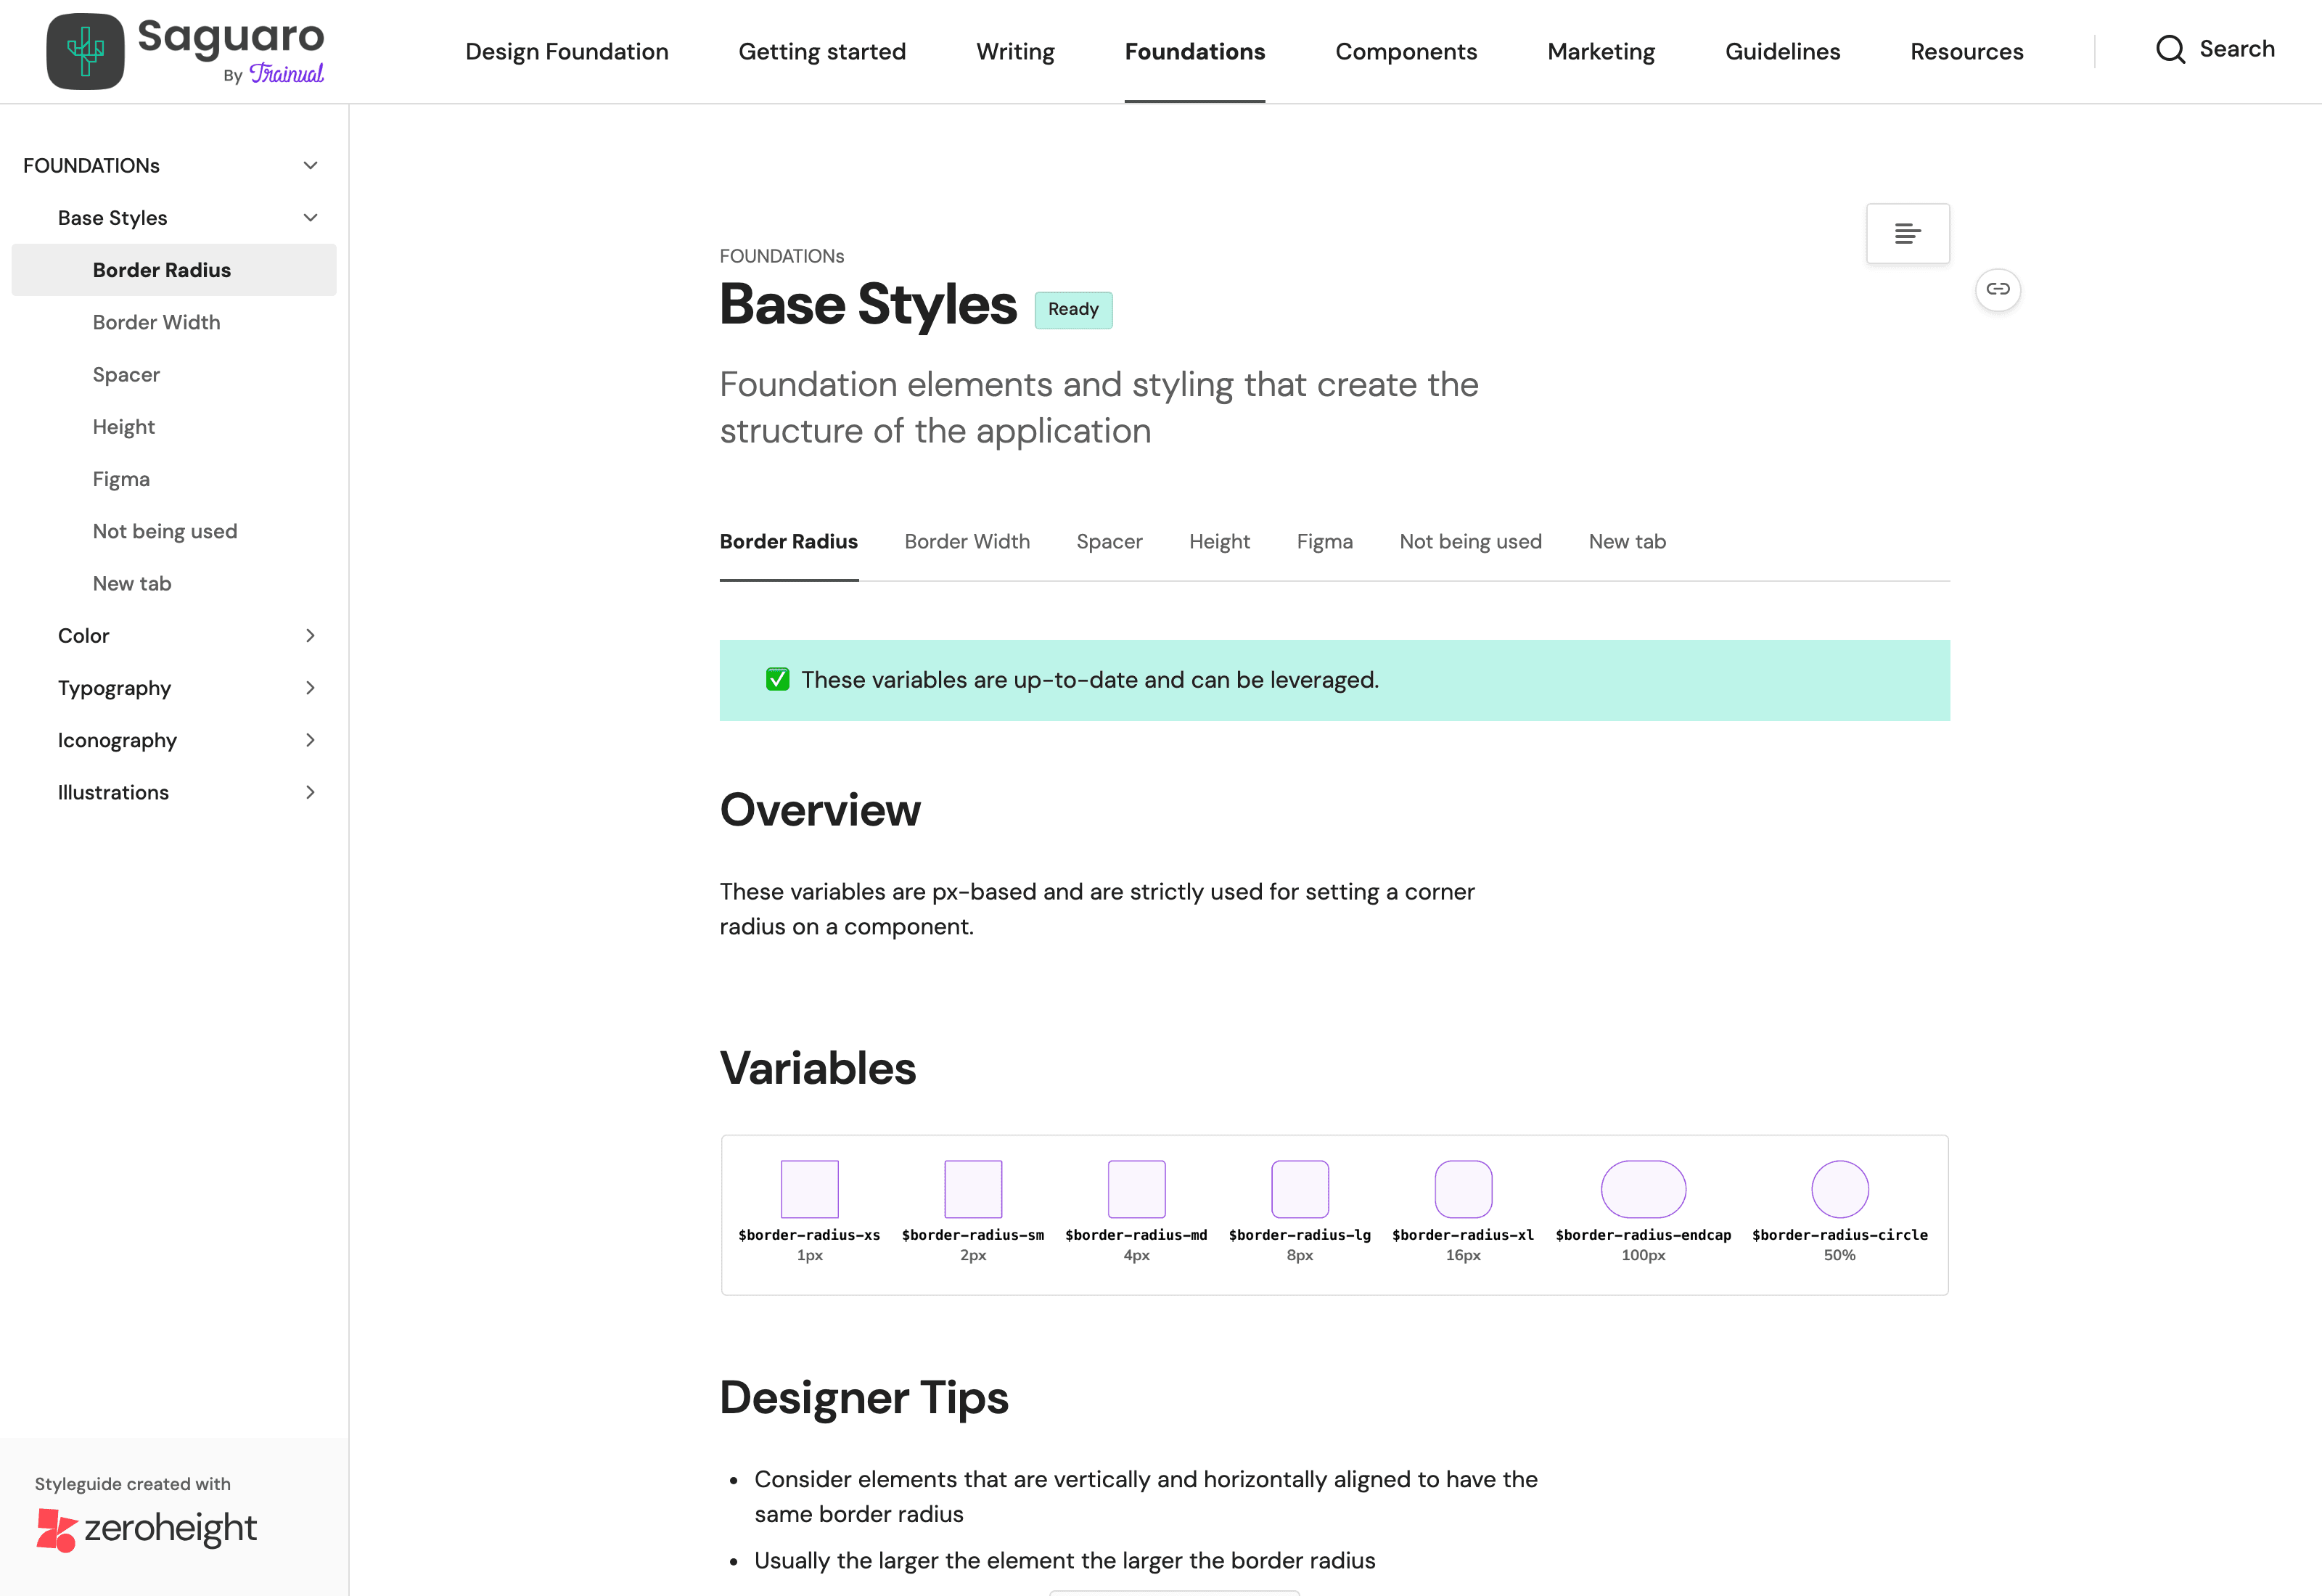Expand the Typography sidebar section chevron
This screenshot has width=2322, height=1596.
310,687
